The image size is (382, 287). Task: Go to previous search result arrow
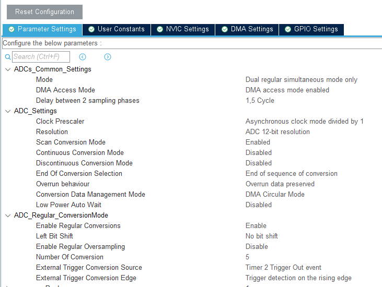click(x=83, y=57)
